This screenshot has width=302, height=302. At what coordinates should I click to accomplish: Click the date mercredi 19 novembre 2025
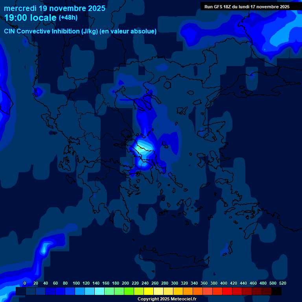[x=55, y=8]
